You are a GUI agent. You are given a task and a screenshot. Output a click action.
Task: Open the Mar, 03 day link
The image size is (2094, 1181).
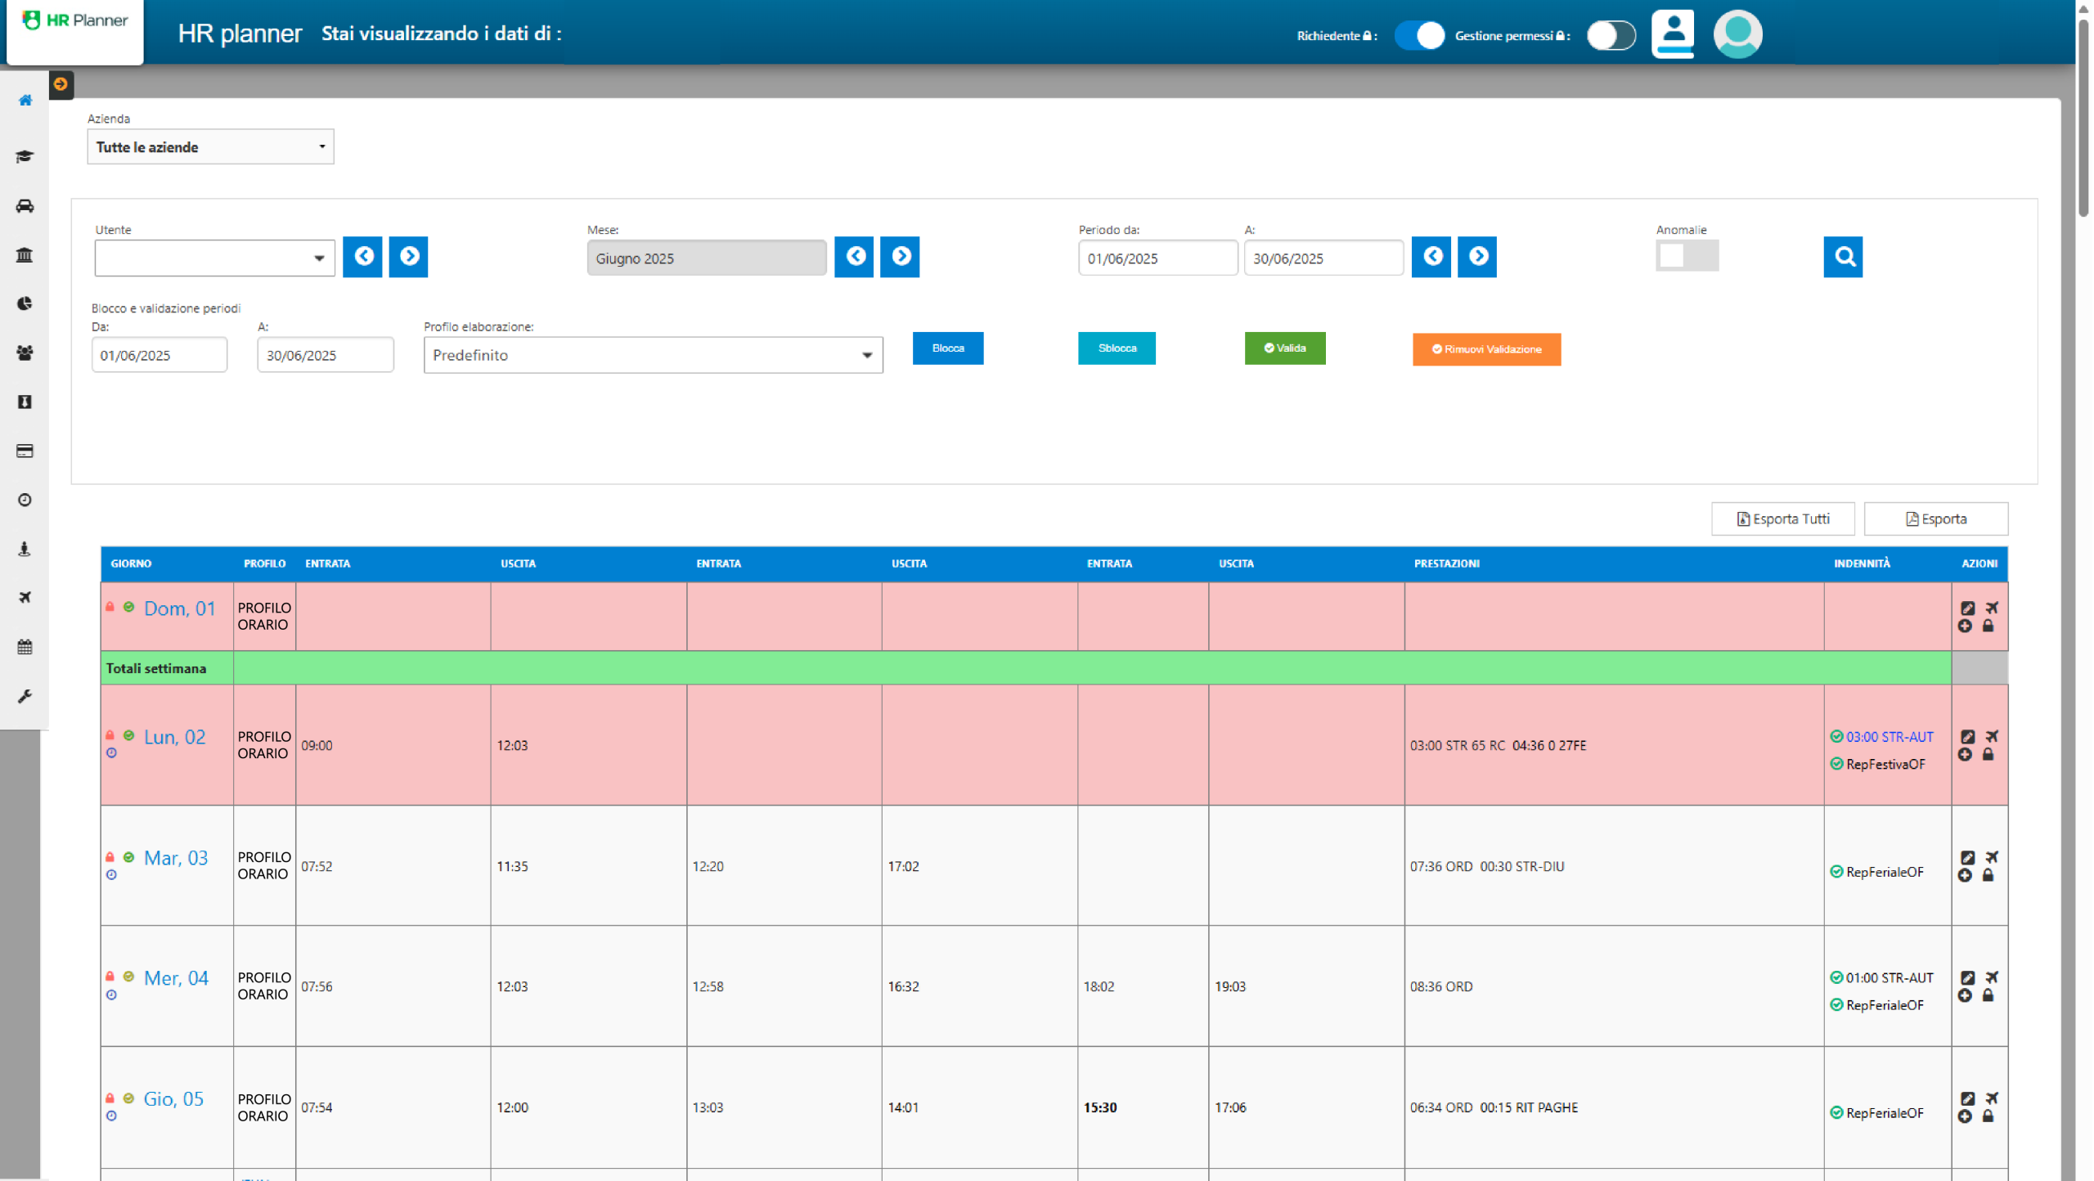[x=176, y=859]
